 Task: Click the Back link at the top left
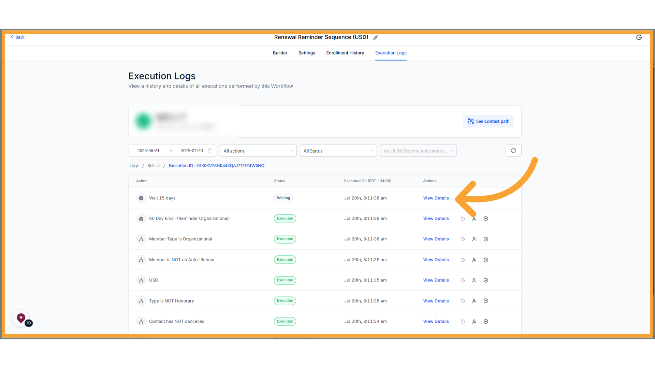click(x=17, y=37)
